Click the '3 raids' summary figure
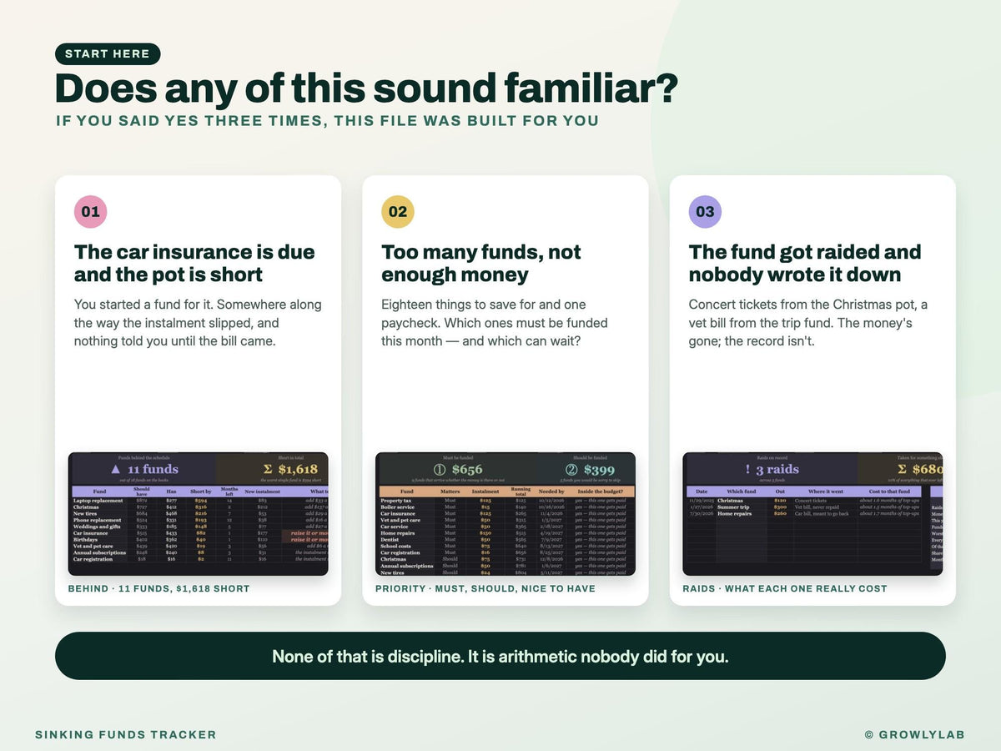1001x751 pixels. 777,470
